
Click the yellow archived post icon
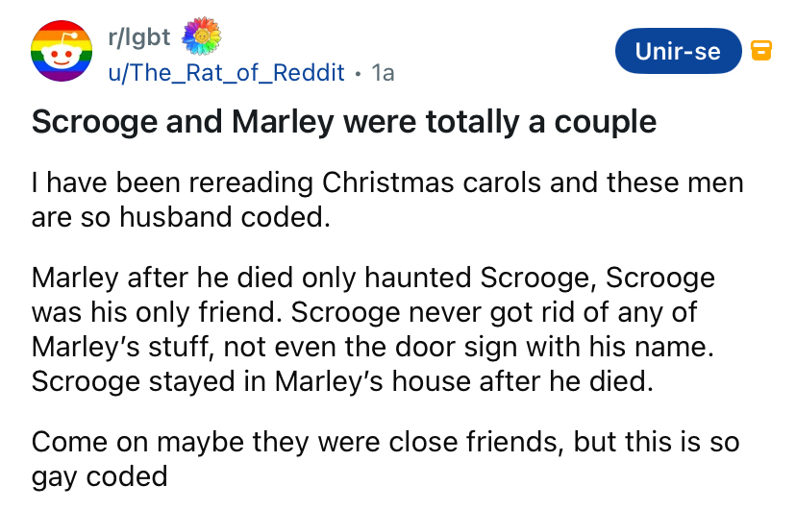point(761,50)
